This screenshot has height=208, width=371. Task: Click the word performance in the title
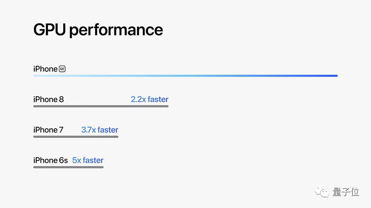pyautogui.click(x=116, y=31)
